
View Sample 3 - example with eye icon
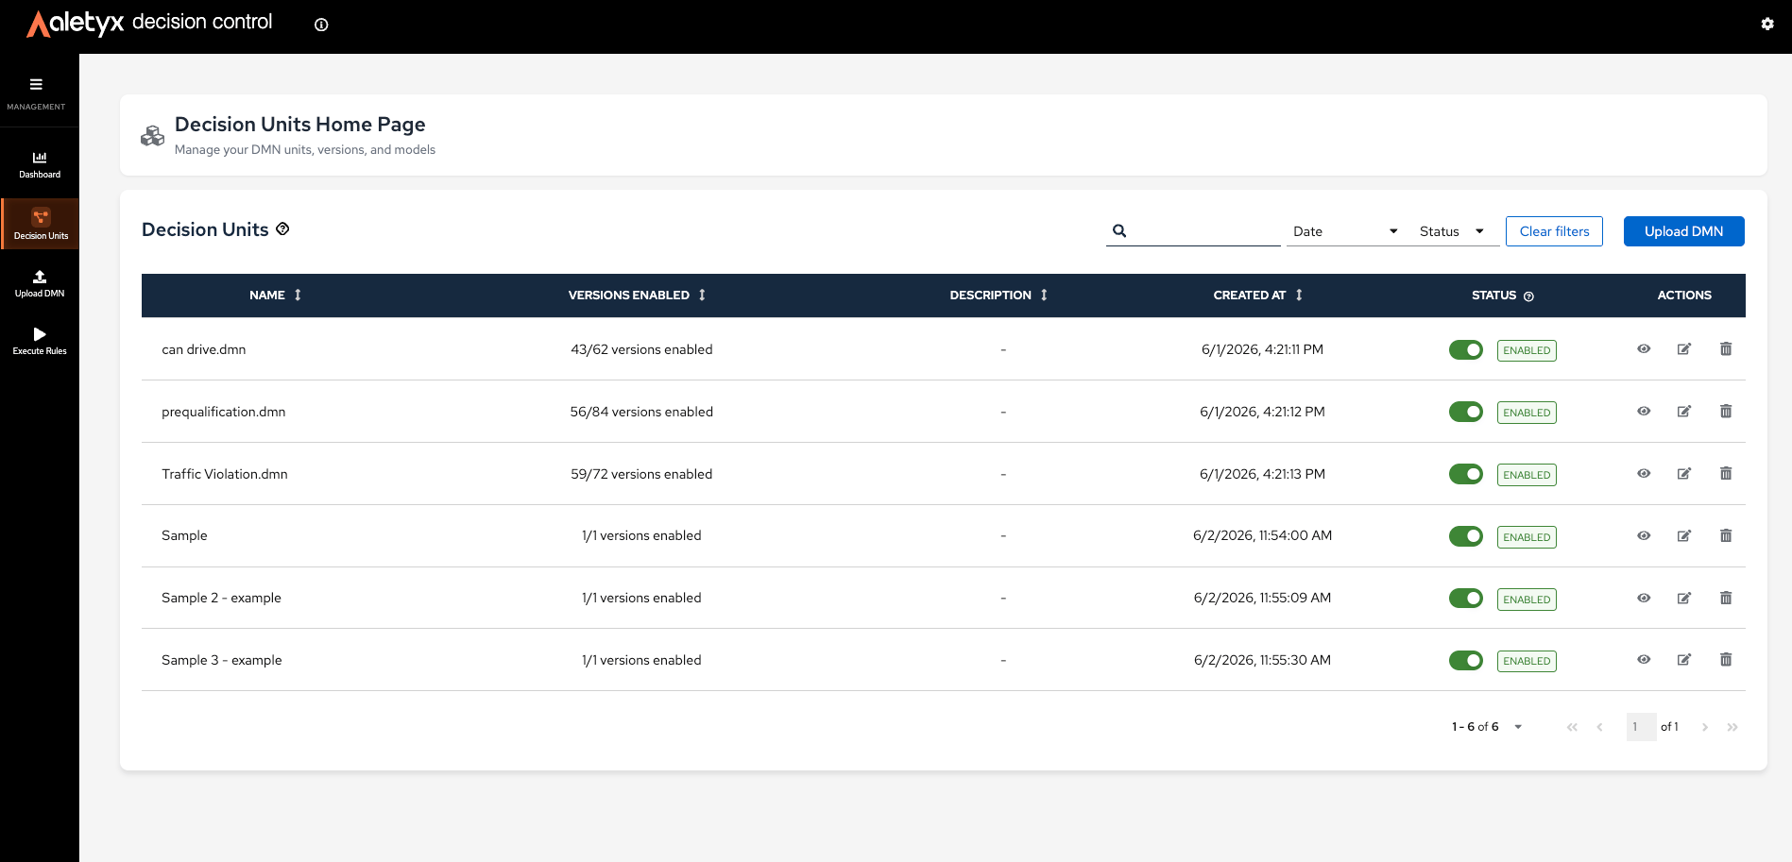[x=1644, y=660]
